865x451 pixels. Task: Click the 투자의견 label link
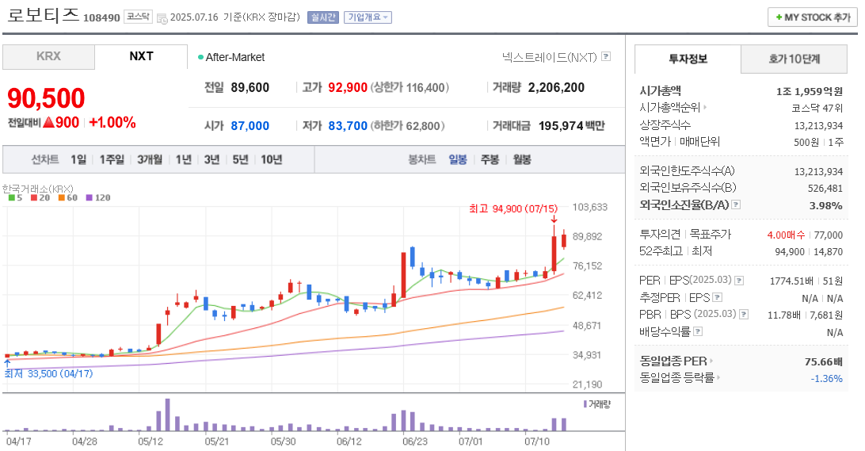(x=660, y=234)
